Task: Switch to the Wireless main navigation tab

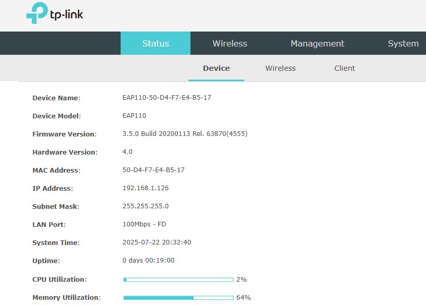Action: pos(230,43)
